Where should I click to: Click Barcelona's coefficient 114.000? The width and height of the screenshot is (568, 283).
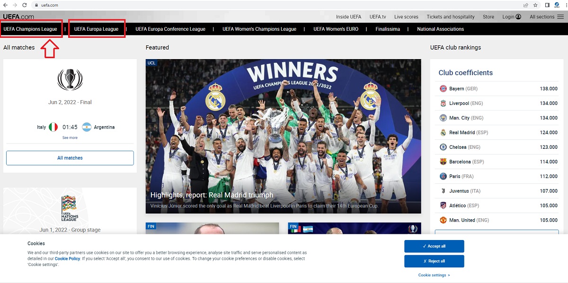(x=549, y=162)
